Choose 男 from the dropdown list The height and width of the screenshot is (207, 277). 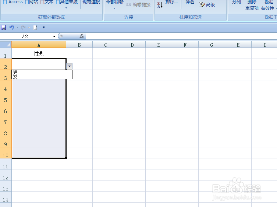(x=42, y=72)
